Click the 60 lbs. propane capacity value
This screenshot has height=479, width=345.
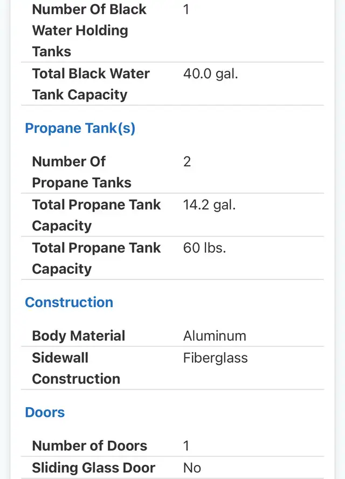pyautogui.click(x=204, y=248)
